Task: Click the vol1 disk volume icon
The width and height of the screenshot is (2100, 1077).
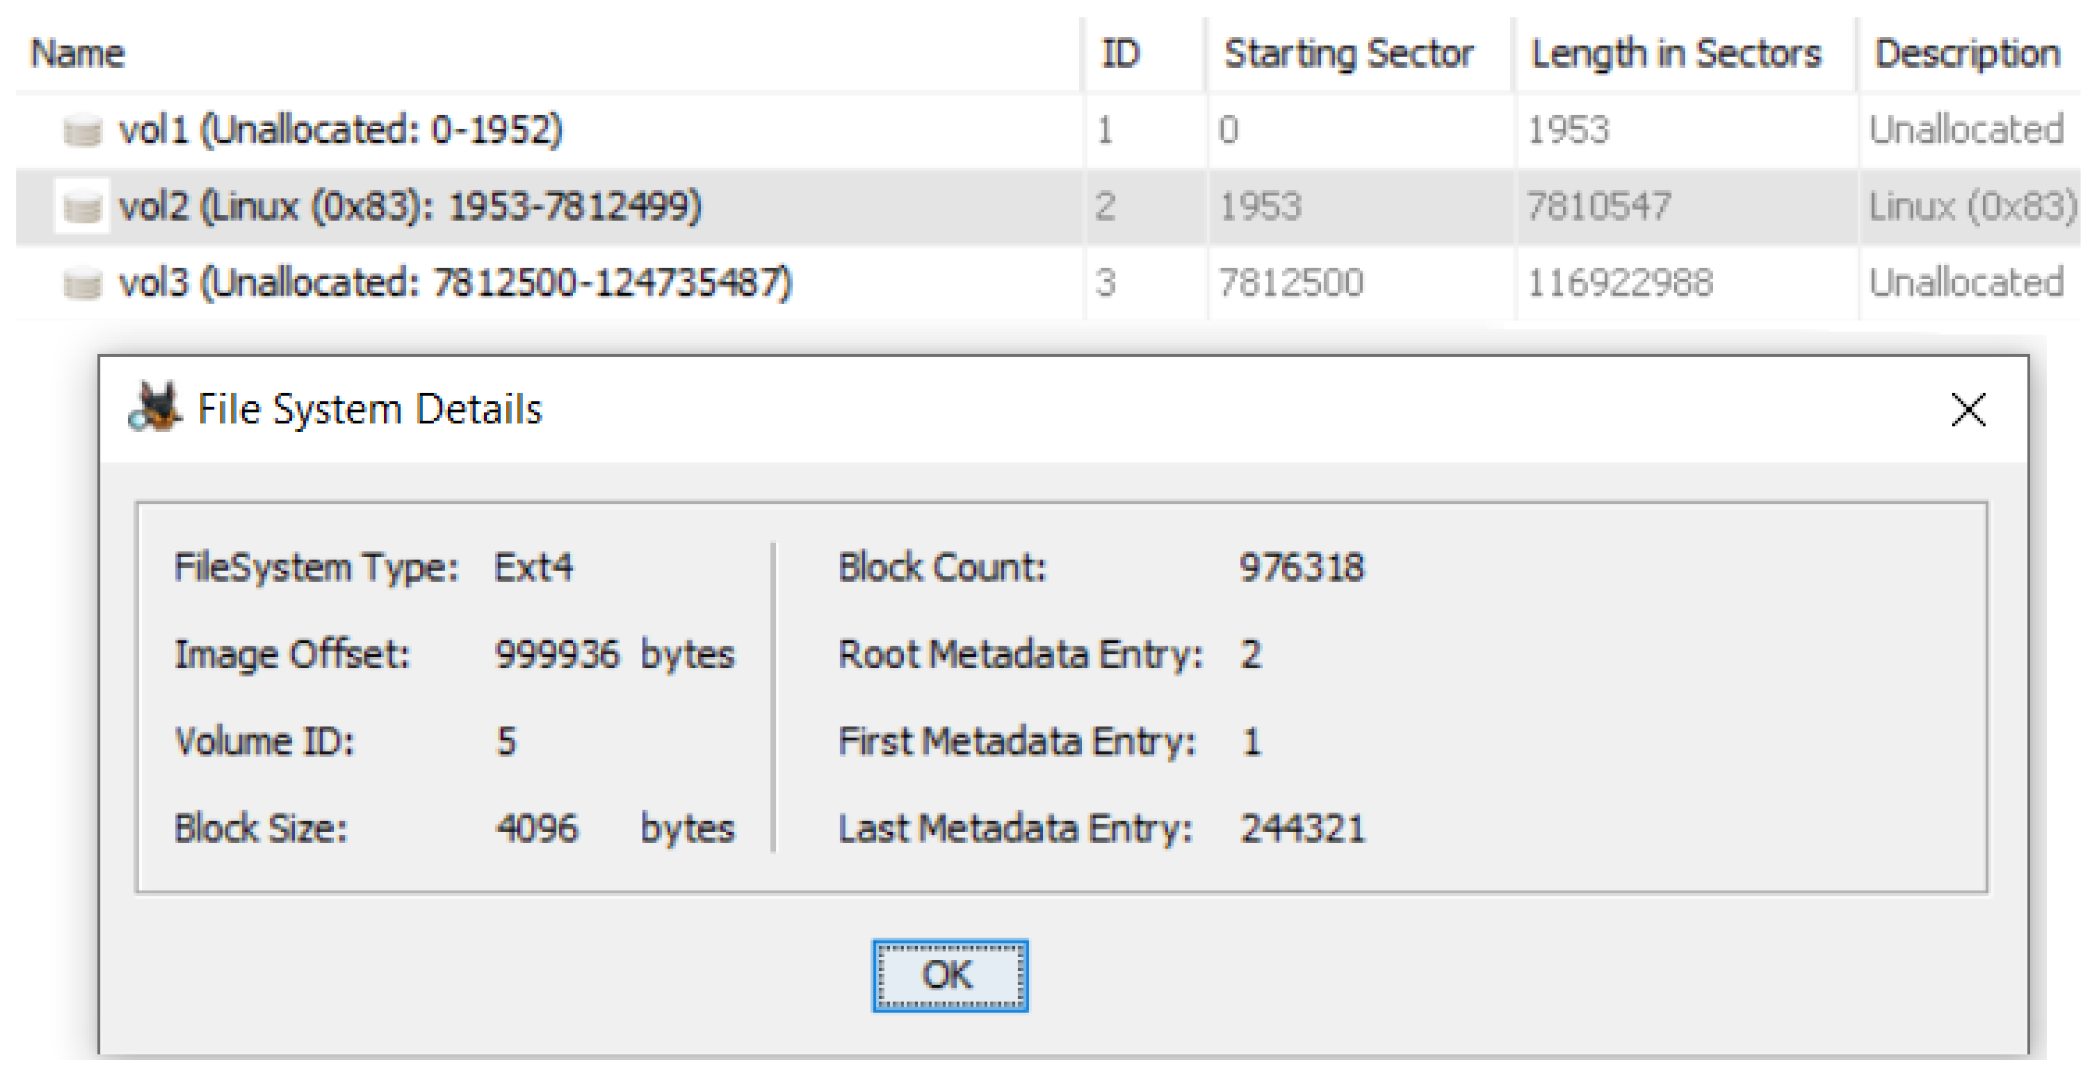Action: [x=83, y=130]
